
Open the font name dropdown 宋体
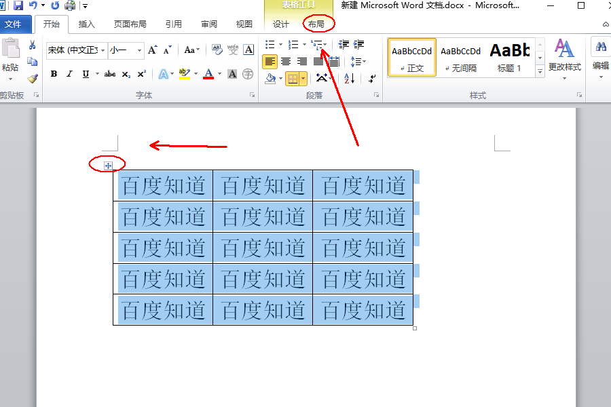[103, 50]
